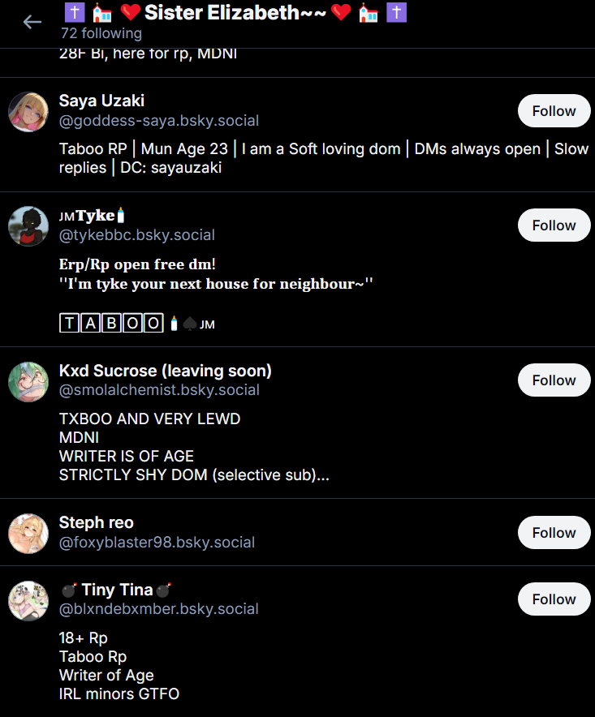Open @goddess-saya.bsky.social handle link
The image size is (595, 717).
(159, 121)
